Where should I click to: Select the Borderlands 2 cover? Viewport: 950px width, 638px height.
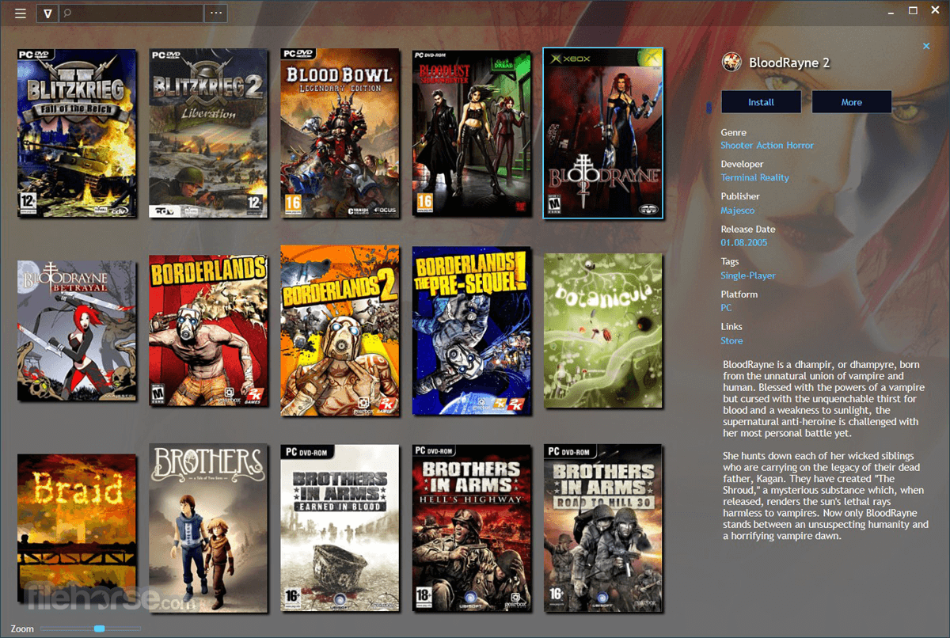tap(340, 330)
